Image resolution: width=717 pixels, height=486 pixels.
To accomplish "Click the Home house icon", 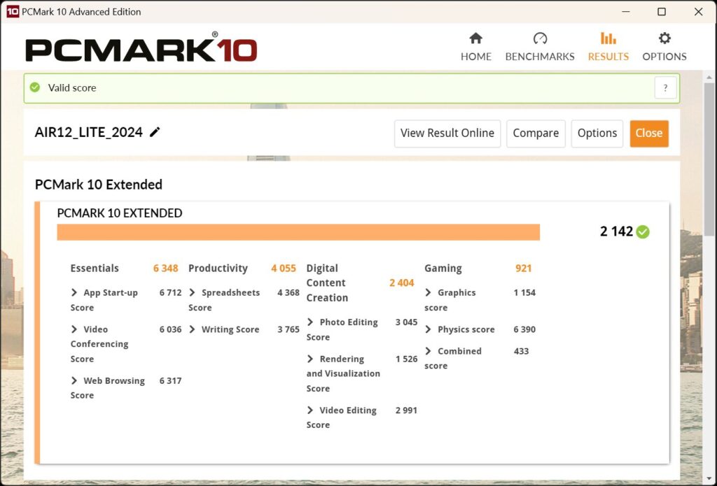I will pos(475,38).
